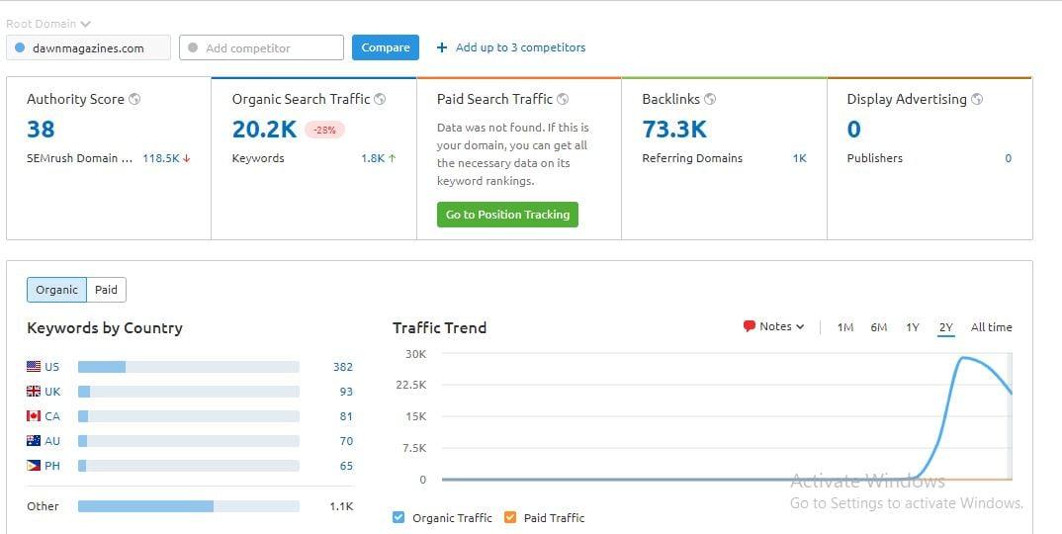Image resolution: width=1062 pixels, height=534 pixels.
Task: Click the US flag icon
Action: coord(34,367)
